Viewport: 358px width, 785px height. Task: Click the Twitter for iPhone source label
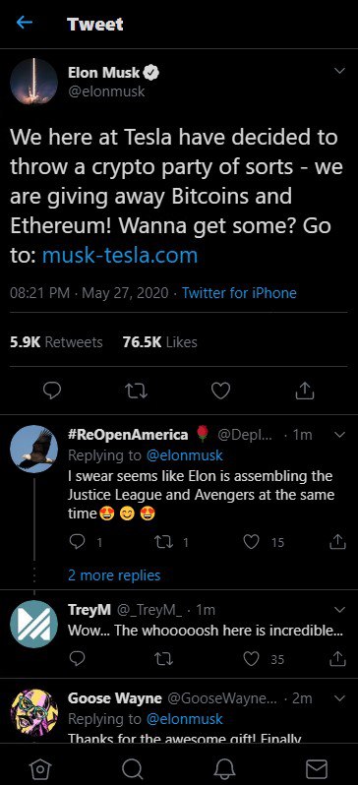tap(239, 293)
